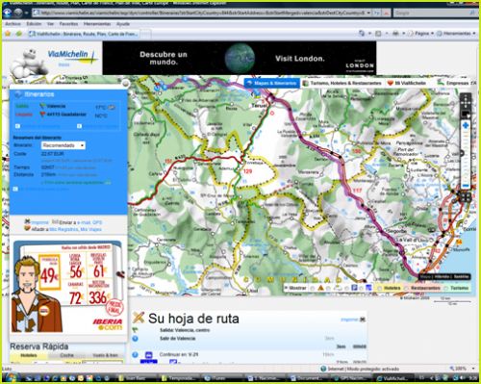The image size is (481, 384).
Task: Click the Print icon in the command bar
Action: tap(396, 33)
